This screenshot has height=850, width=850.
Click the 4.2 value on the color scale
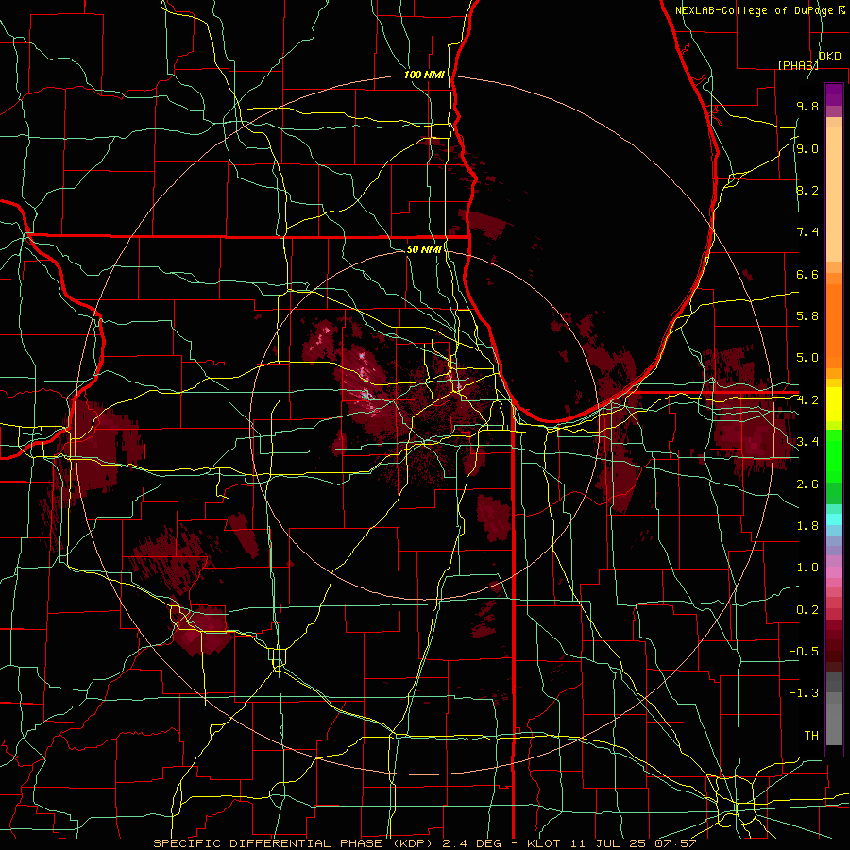click(807, 400)
